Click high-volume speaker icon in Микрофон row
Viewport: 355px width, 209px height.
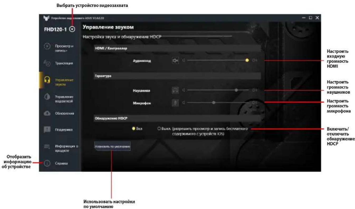254,103
